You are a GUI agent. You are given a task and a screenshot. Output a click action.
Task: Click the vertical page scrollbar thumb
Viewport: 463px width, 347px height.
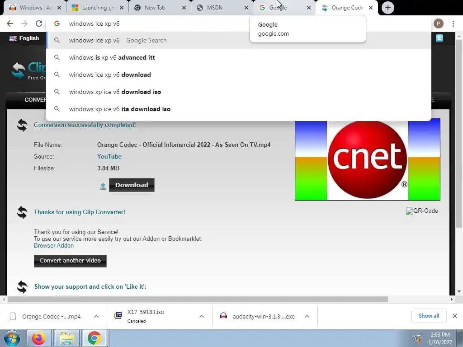pyautogui.click(x=459, y=133)
